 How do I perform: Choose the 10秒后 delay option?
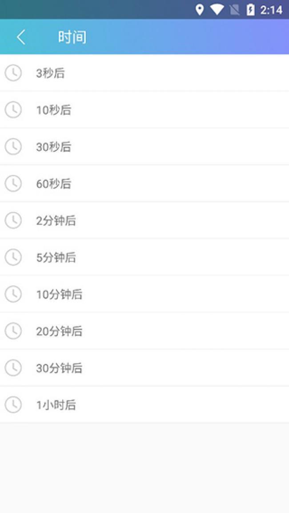click(x=53, y=110)
